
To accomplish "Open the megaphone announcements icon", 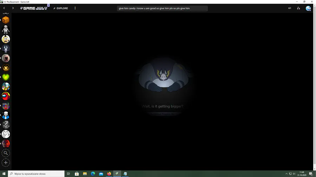I will pyautogui.click(x=290, y=8).
